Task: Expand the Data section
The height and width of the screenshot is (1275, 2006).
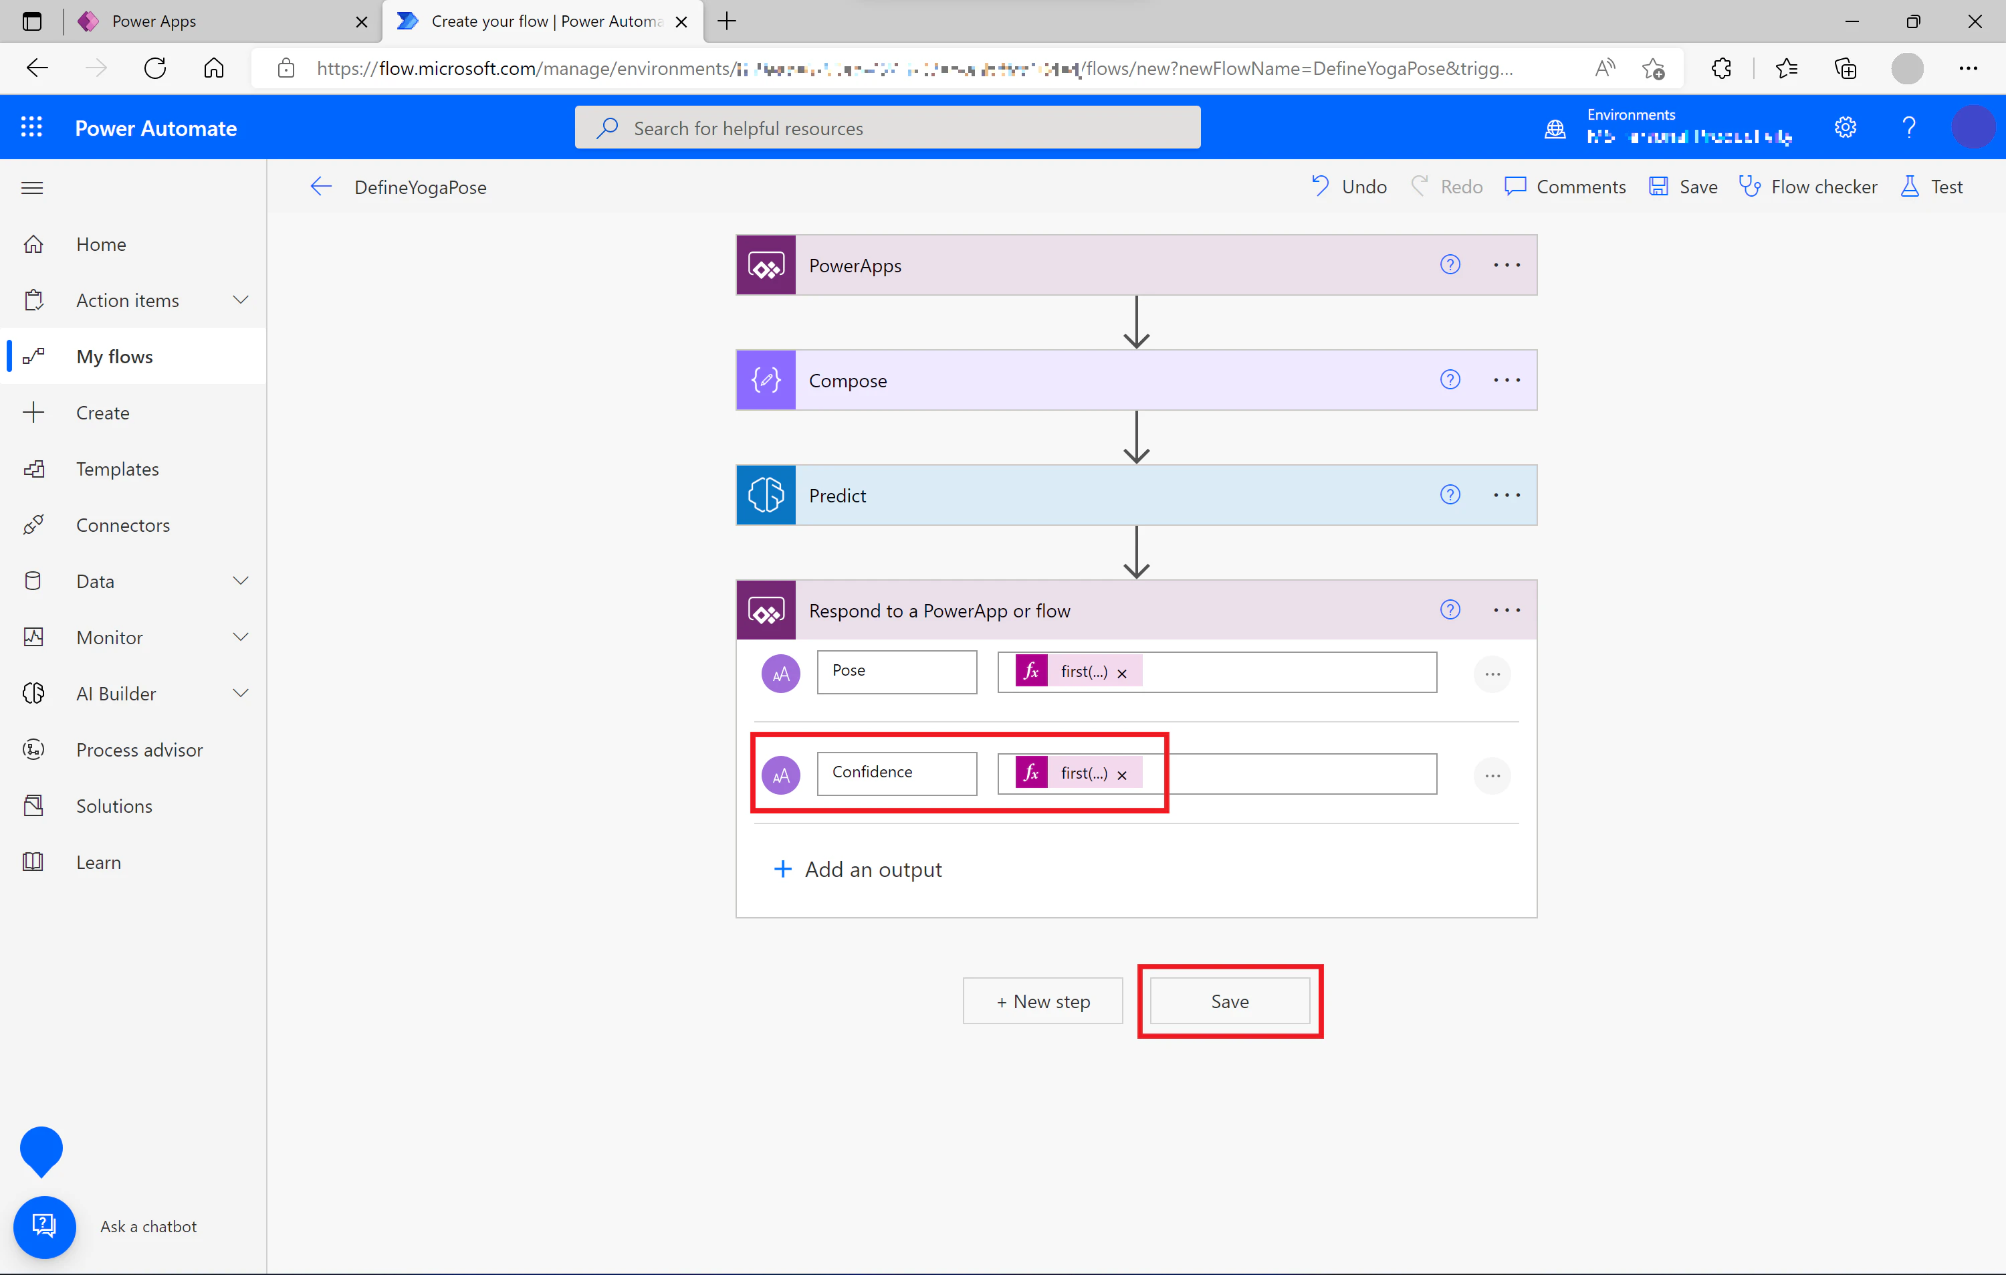Action: tap(241, 581)
